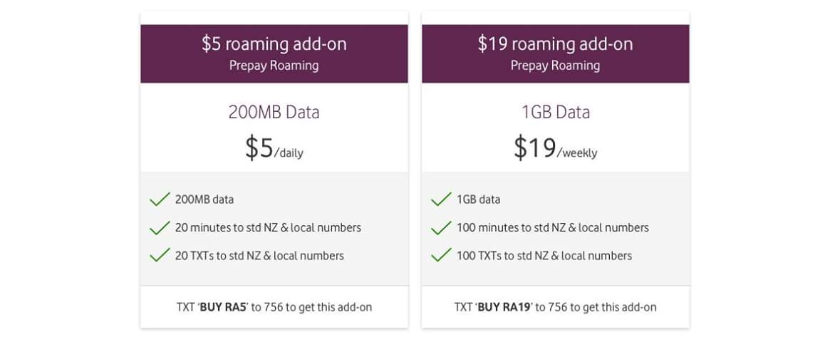Click the $5/daily price

[x=274, y=147]
